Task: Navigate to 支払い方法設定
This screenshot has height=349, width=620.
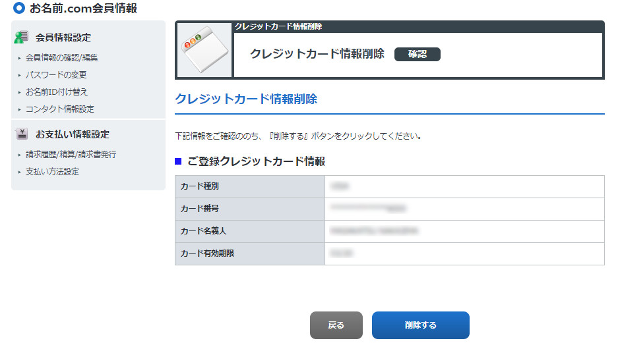Action: point(52,172)
